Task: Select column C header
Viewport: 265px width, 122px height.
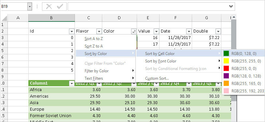Action: [x=89, y=18]
